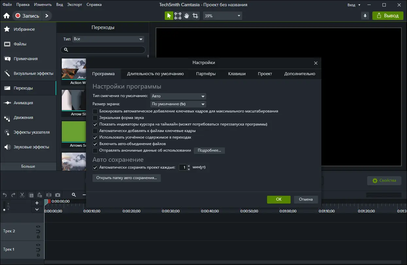Image resolution: width=407 pixels, height=265 pixels.
Task: Start recording with Запись button
Action: click(x=27, y=16)
